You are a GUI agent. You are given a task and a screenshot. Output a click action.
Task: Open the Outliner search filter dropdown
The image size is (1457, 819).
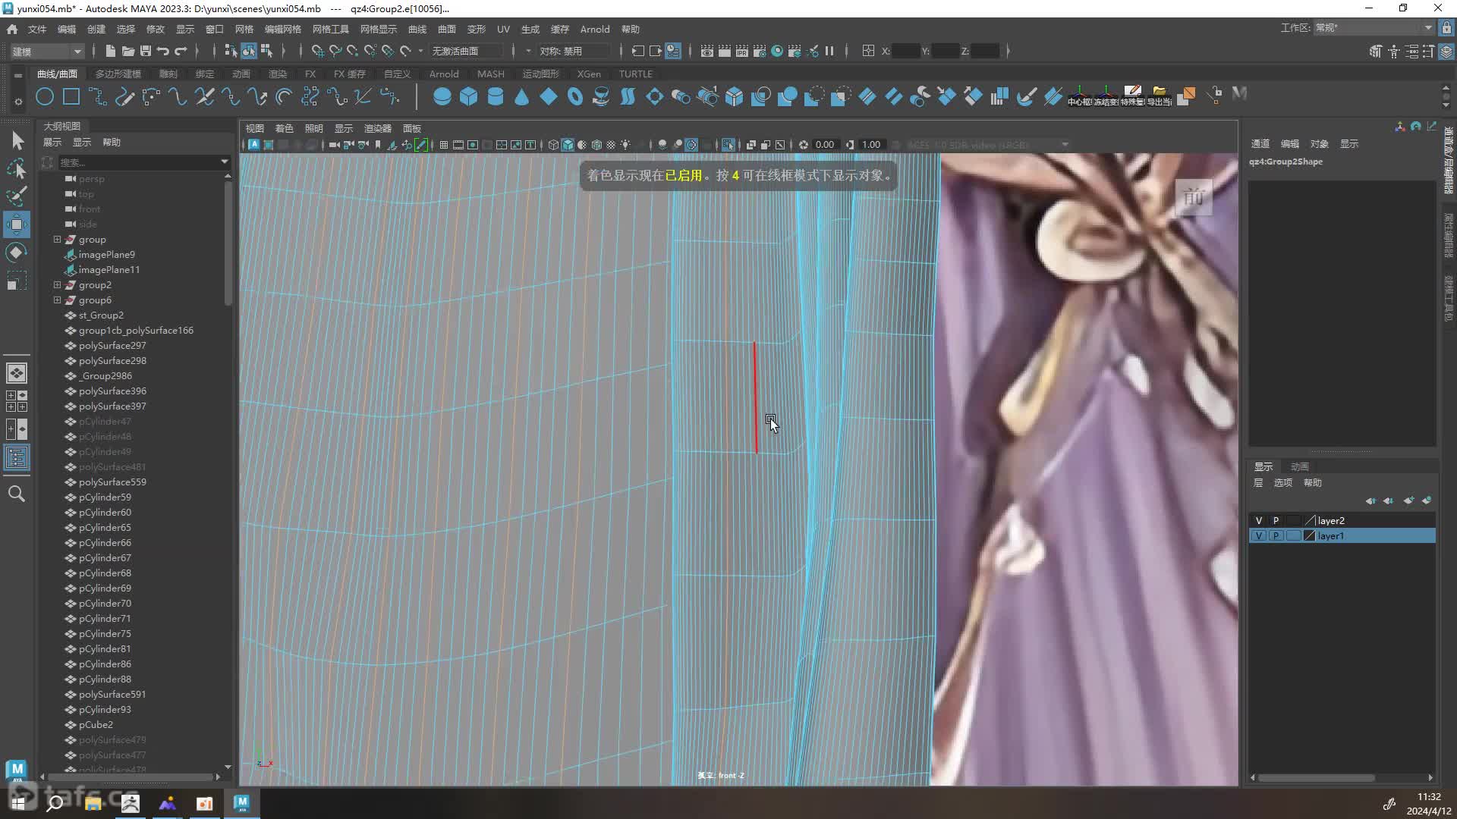click(224, 162)
